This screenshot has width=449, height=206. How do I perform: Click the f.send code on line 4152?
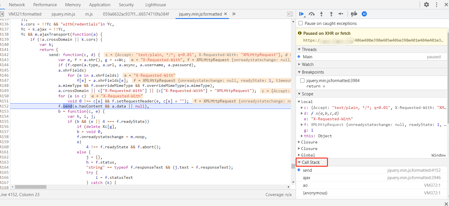(x=65, y=106)
